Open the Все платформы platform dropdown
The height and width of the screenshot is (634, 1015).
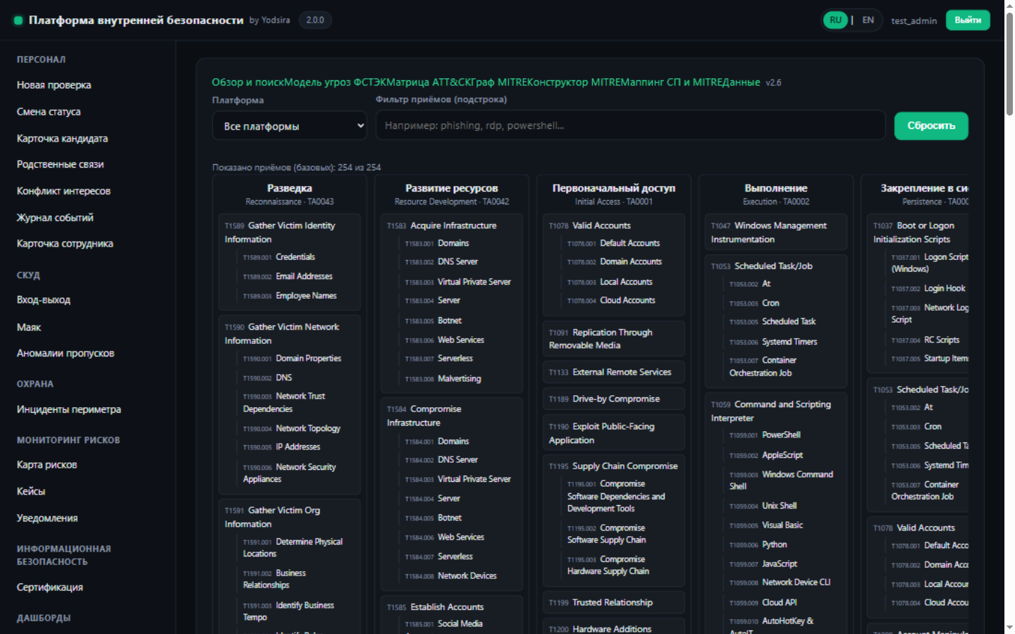click(290, 126)
